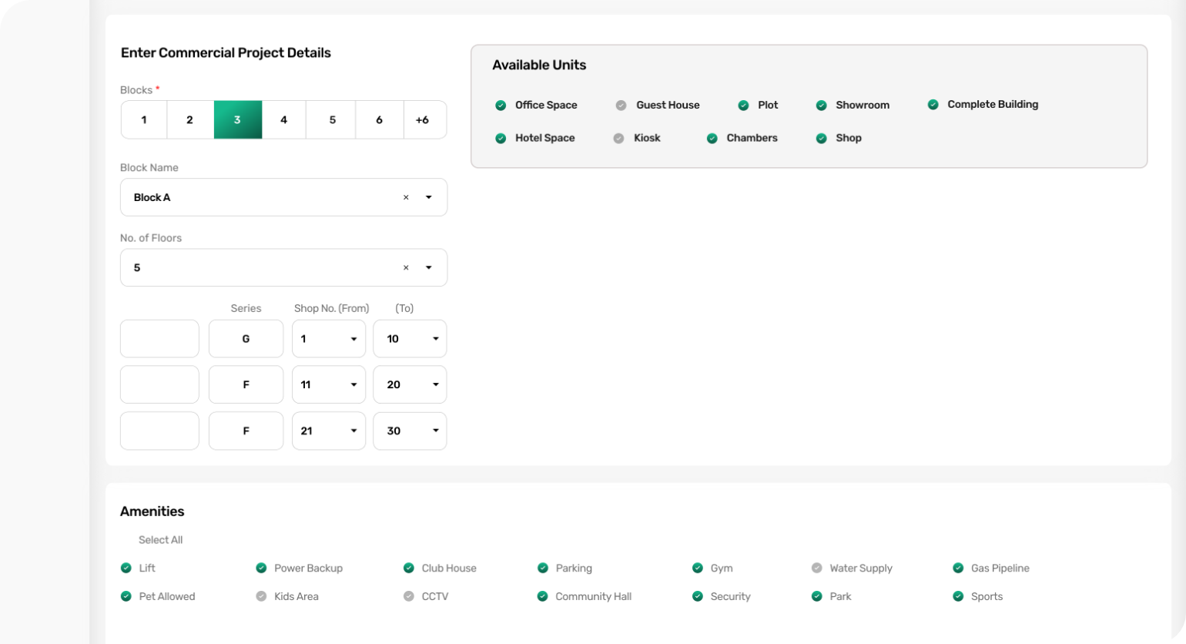
Task: Uncheck the Park amenity
Action: pos(817,597)
